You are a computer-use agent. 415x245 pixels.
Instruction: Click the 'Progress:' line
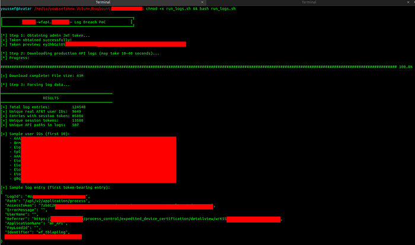point(15,58)
